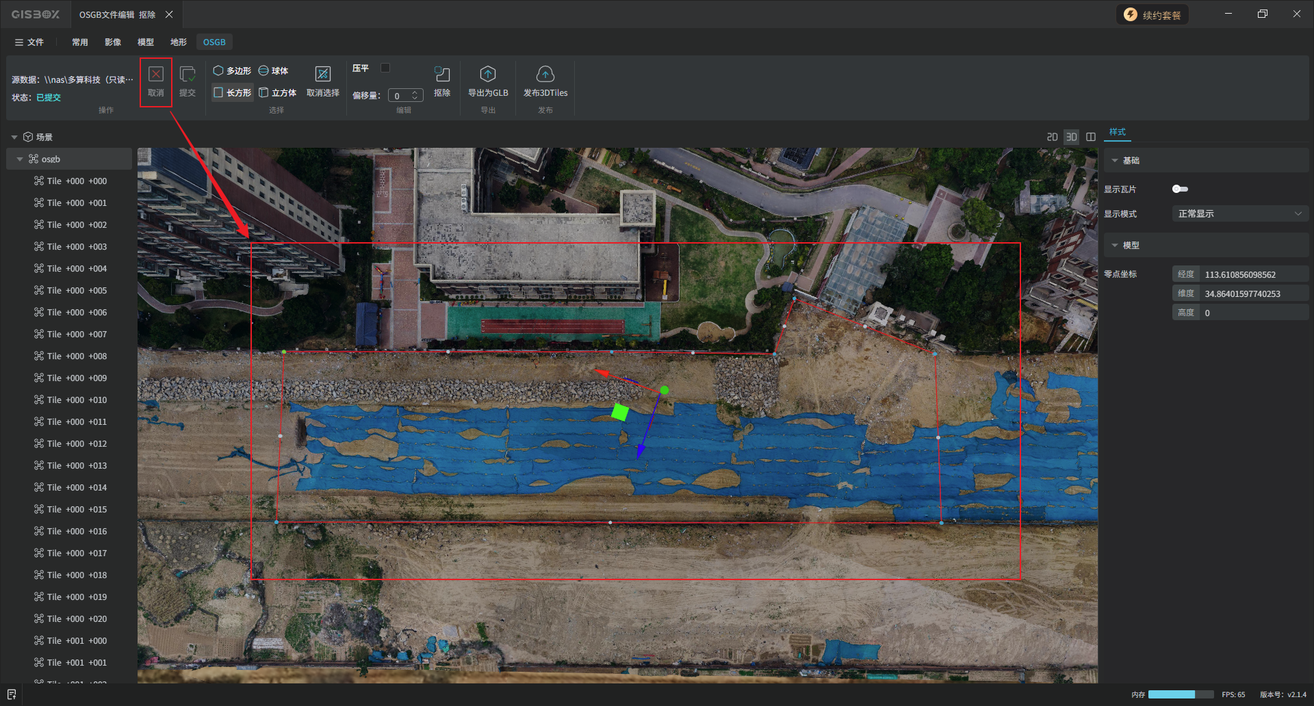Select Tile +000 +005 in scene tree

tap(77, 290)
